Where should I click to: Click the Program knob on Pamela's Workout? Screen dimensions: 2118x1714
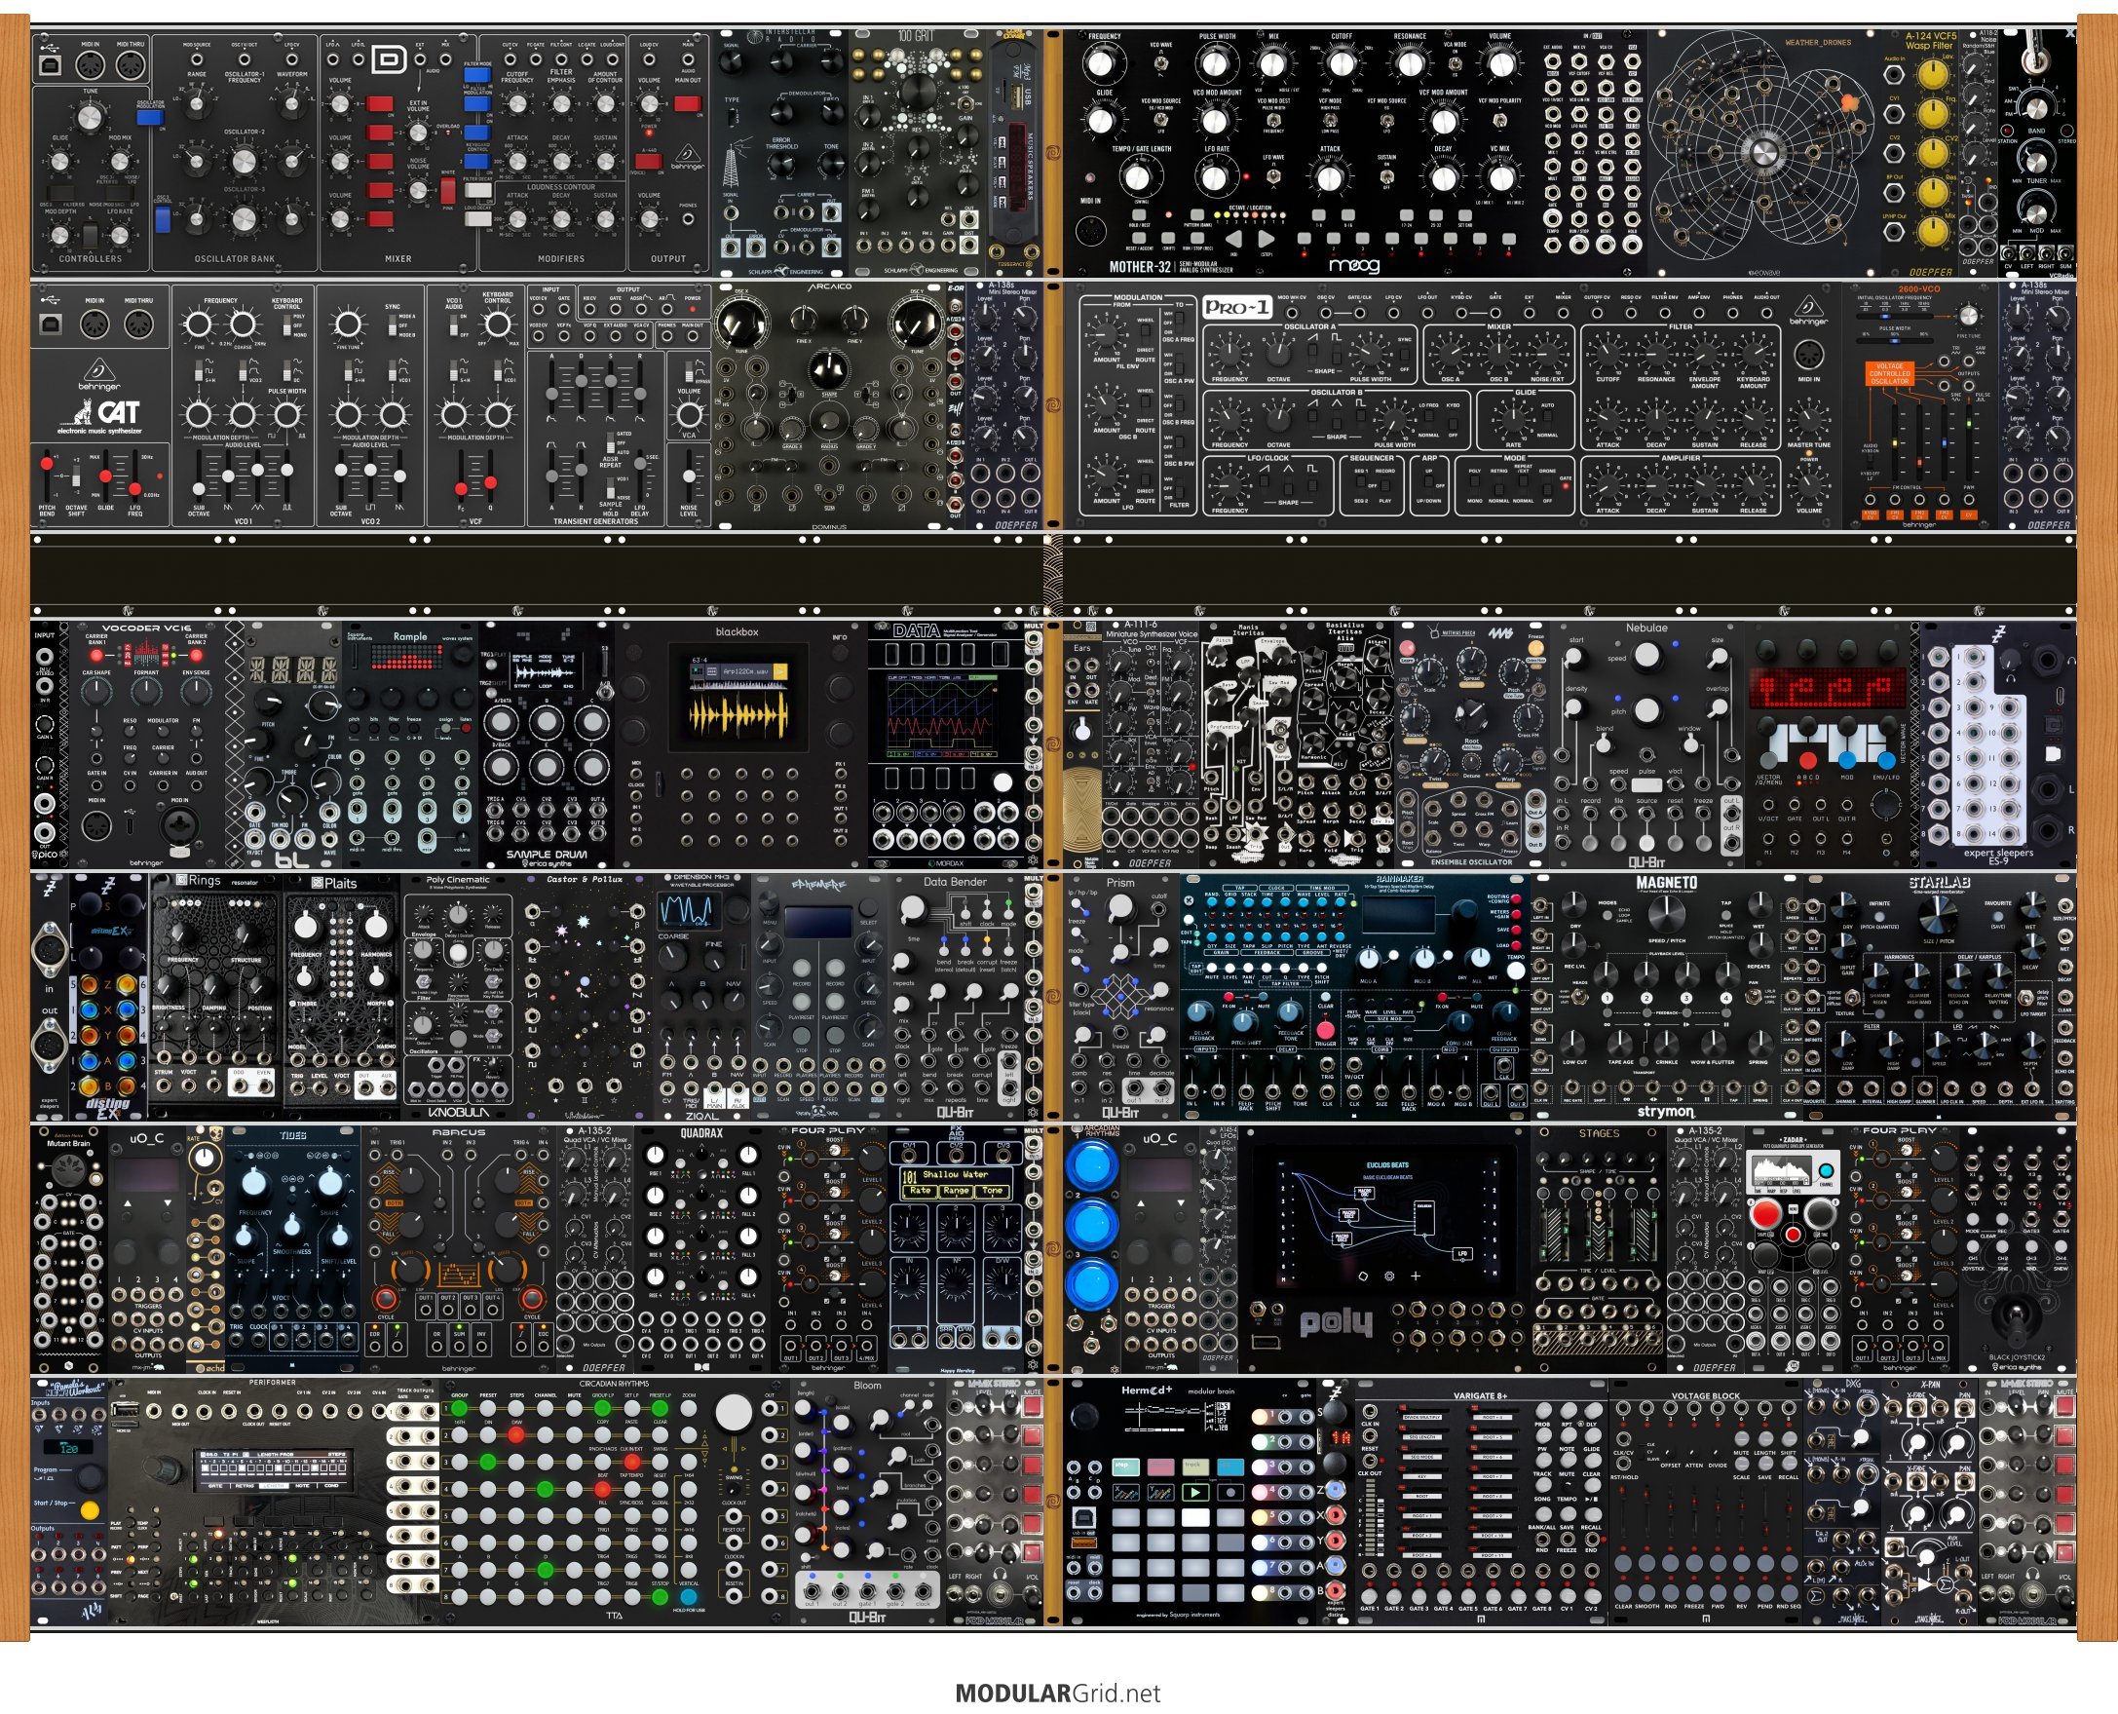point(89,1477)
